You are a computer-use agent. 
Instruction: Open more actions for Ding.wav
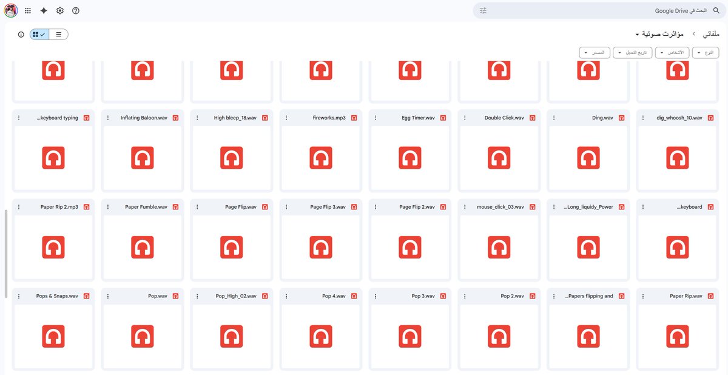[x=554, y=118]
